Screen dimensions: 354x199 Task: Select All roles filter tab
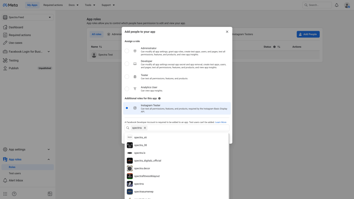point(96,34)
